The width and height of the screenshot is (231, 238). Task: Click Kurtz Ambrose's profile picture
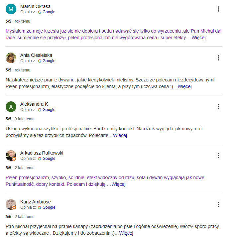[11, 205]
